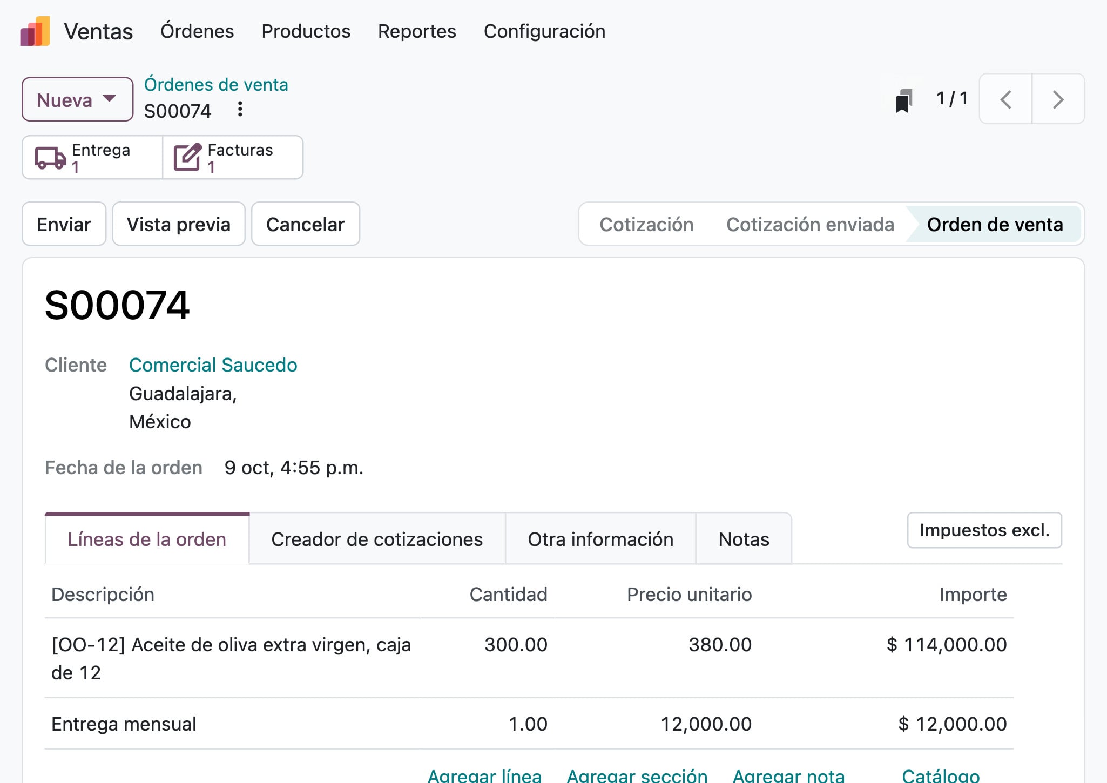Click the Cancelar button
The image size is (1107, 783).
pos(306,224)
